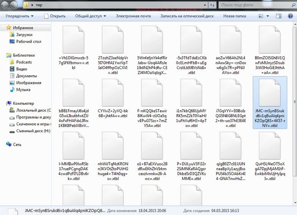Viewport: 297px width, 215px height.
Task: Select file icon starting i1n7kbQ68UjsMY
Action: [x=191, y=93]
